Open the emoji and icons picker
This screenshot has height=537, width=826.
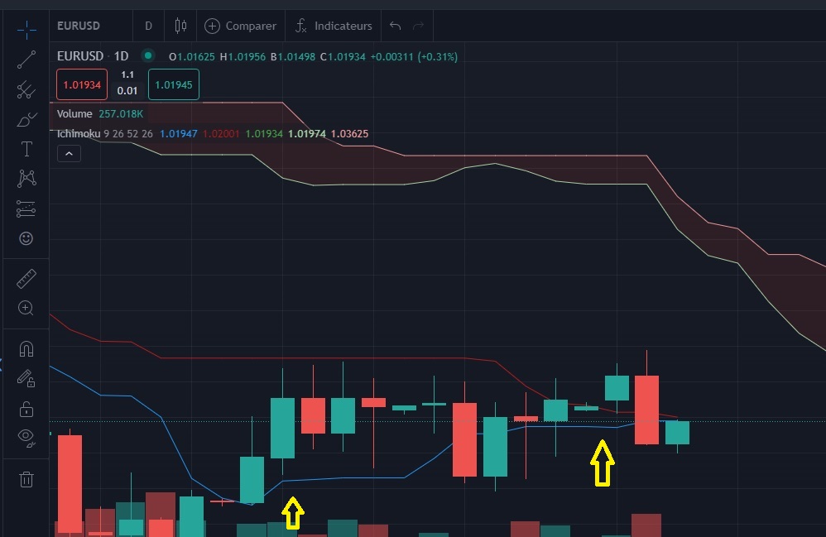tap(26, 238)
